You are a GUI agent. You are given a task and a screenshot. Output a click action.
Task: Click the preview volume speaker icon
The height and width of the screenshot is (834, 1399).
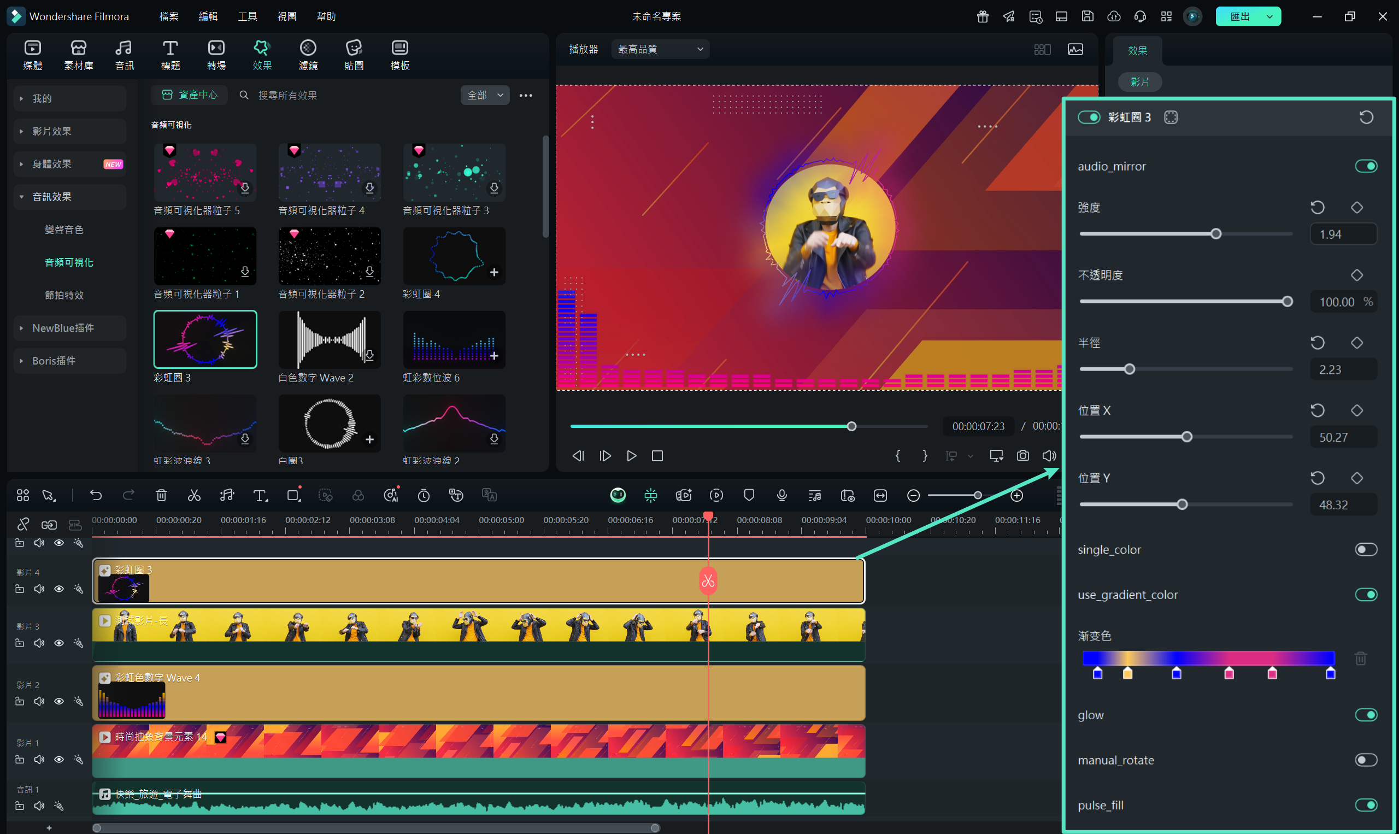pyautogui.click(x=1049, y=456)
